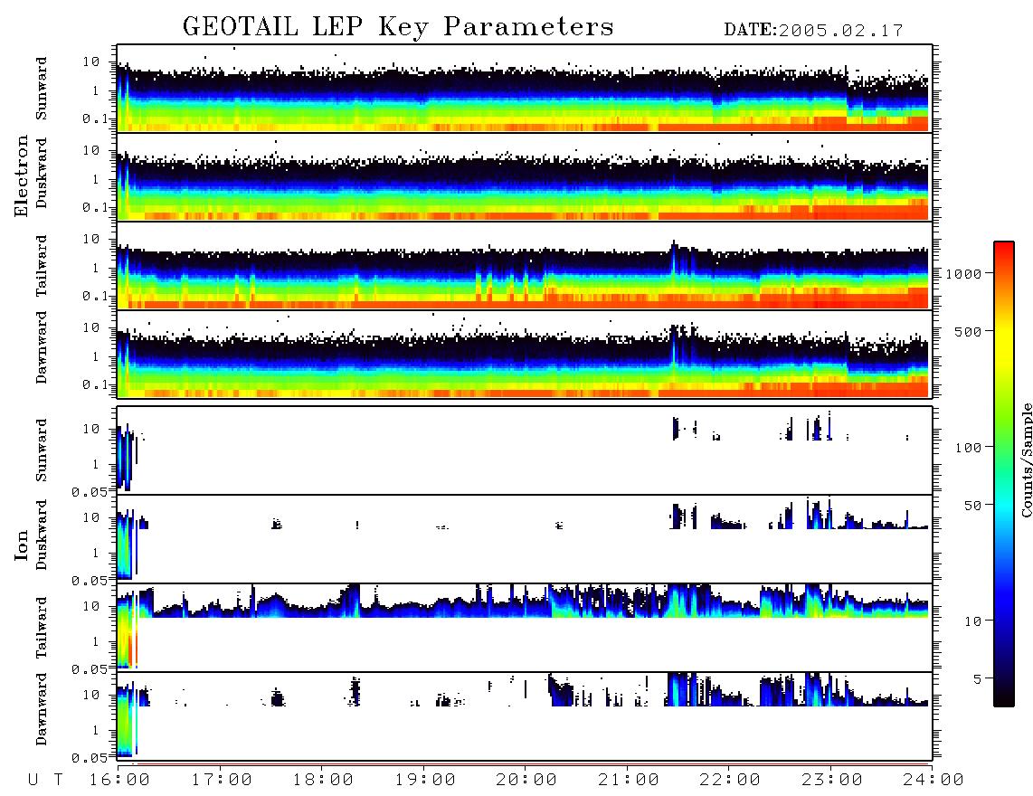
Task: Click the title 'GEOTAIL LEP Key Parameters'
Action: pos(398,27)
